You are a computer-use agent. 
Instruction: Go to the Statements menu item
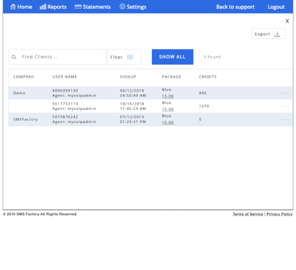[93, 7]
